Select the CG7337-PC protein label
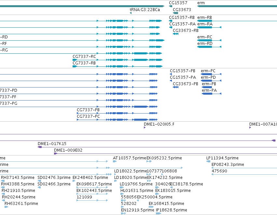This screenshot has height=215, width=277. tap(88, 116)
